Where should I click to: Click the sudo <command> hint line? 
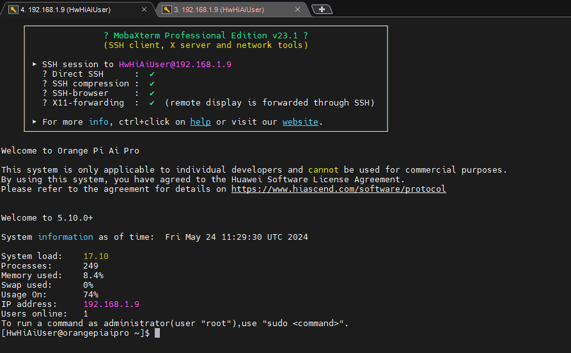[x=175, y=324]
